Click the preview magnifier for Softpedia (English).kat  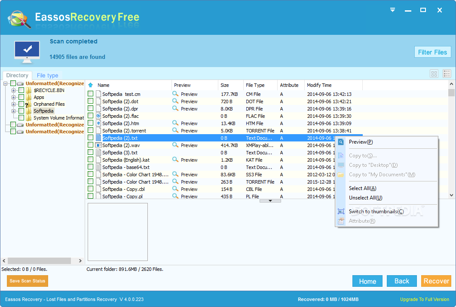pyautogui.click(x=175, y=159)
